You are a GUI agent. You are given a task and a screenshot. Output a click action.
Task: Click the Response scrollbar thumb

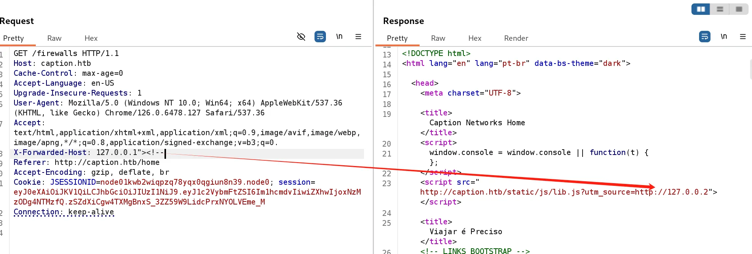click(x=751, y=69)
